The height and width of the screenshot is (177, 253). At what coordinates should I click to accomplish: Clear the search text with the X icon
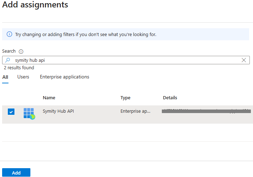(244, 60)
